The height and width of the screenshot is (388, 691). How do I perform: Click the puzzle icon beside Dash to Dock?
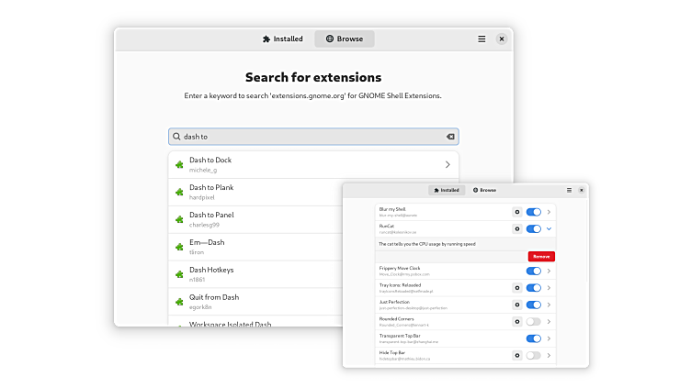(x=179, y=164)
